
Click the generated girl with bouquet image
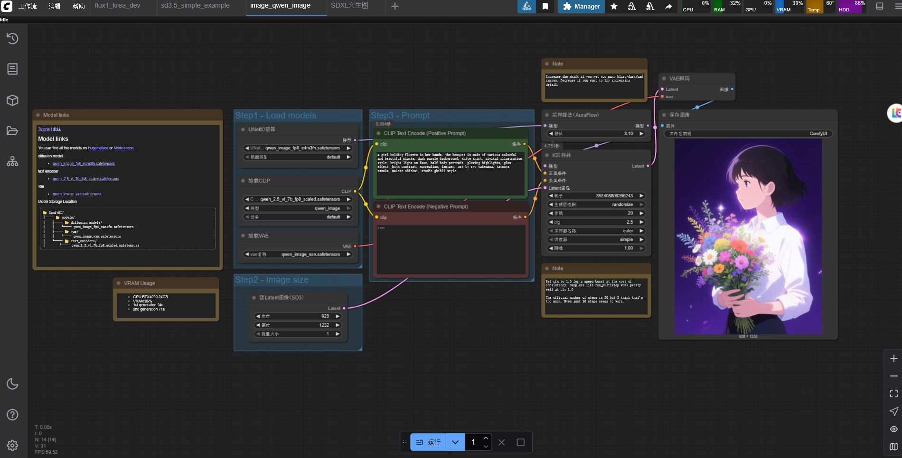[x=748, y=236]
